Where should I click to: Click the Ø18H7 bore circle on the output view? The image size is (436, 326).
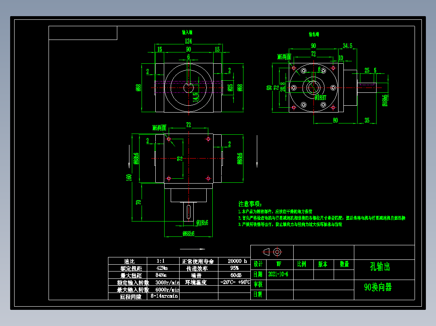tap(314, 88)
